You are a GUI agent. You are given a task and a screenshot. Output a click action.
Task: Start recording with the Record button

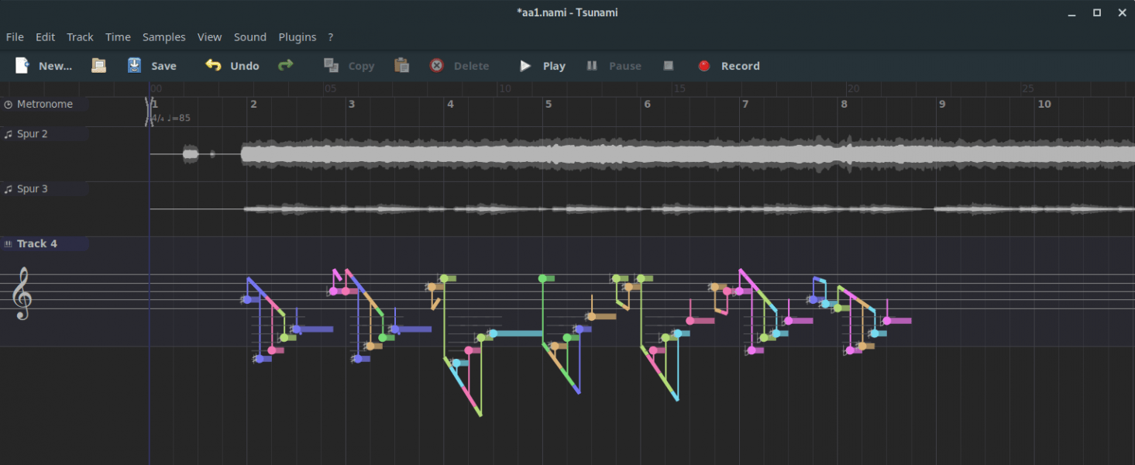[x=728, y=66]
